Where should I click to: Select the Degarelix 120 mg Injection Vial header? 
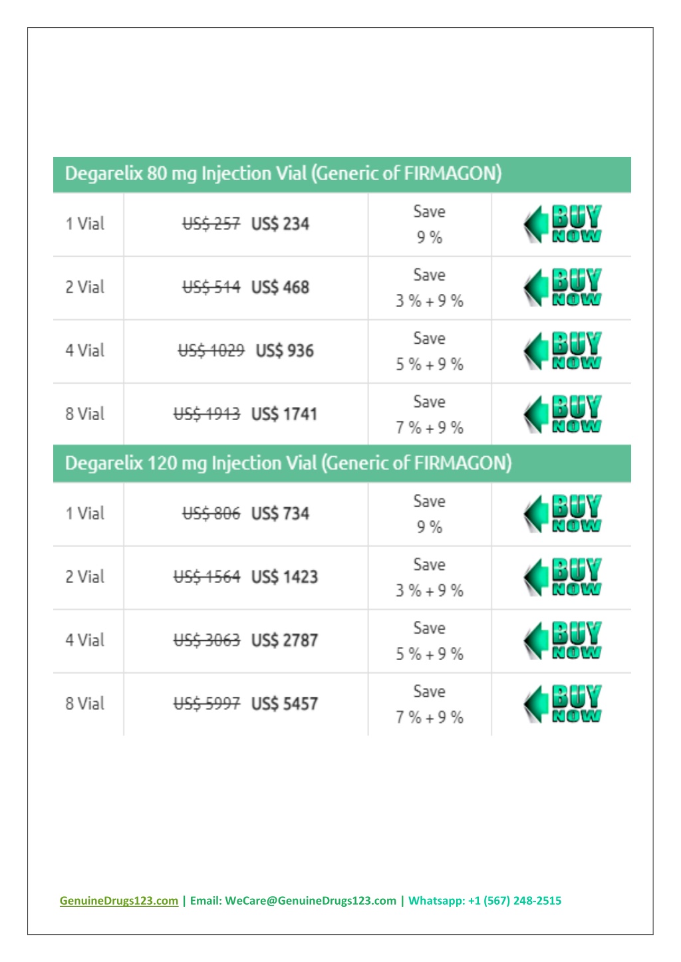(x=342, y=463)
